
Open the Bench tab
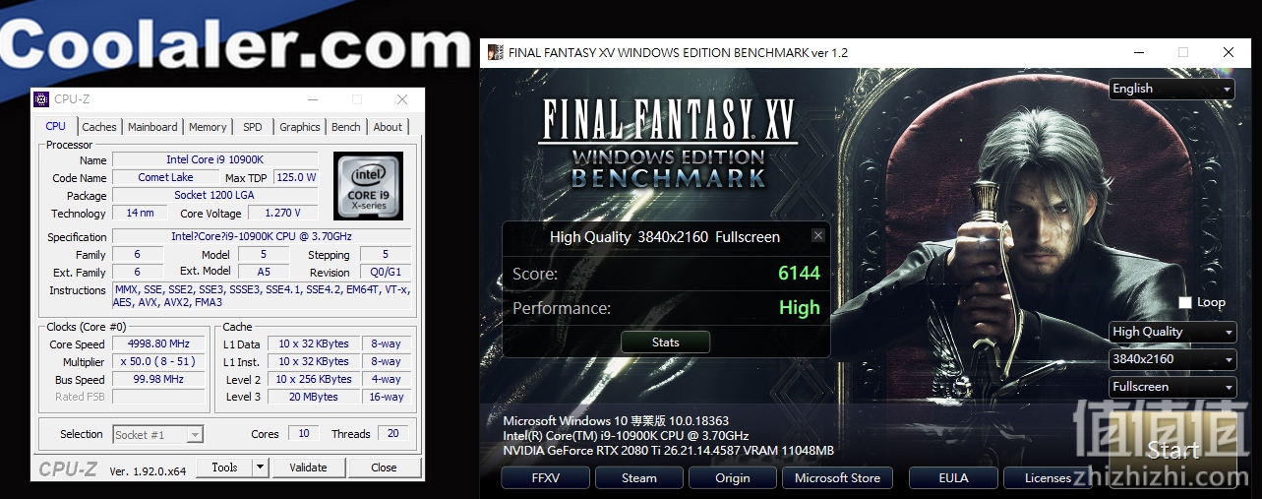pyautogui.click(x=346, y=127)
